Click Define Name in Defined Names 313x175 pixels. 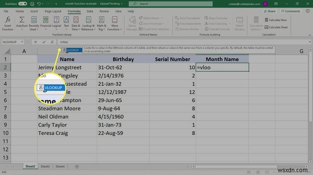point(149,18)
